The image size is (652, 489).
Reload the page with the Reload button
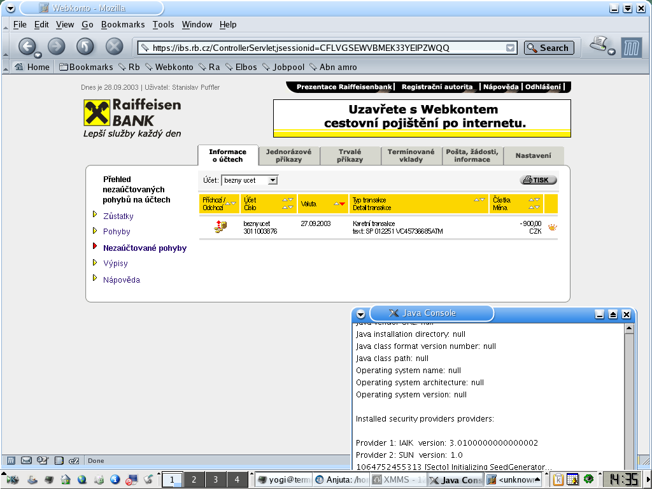85,46
